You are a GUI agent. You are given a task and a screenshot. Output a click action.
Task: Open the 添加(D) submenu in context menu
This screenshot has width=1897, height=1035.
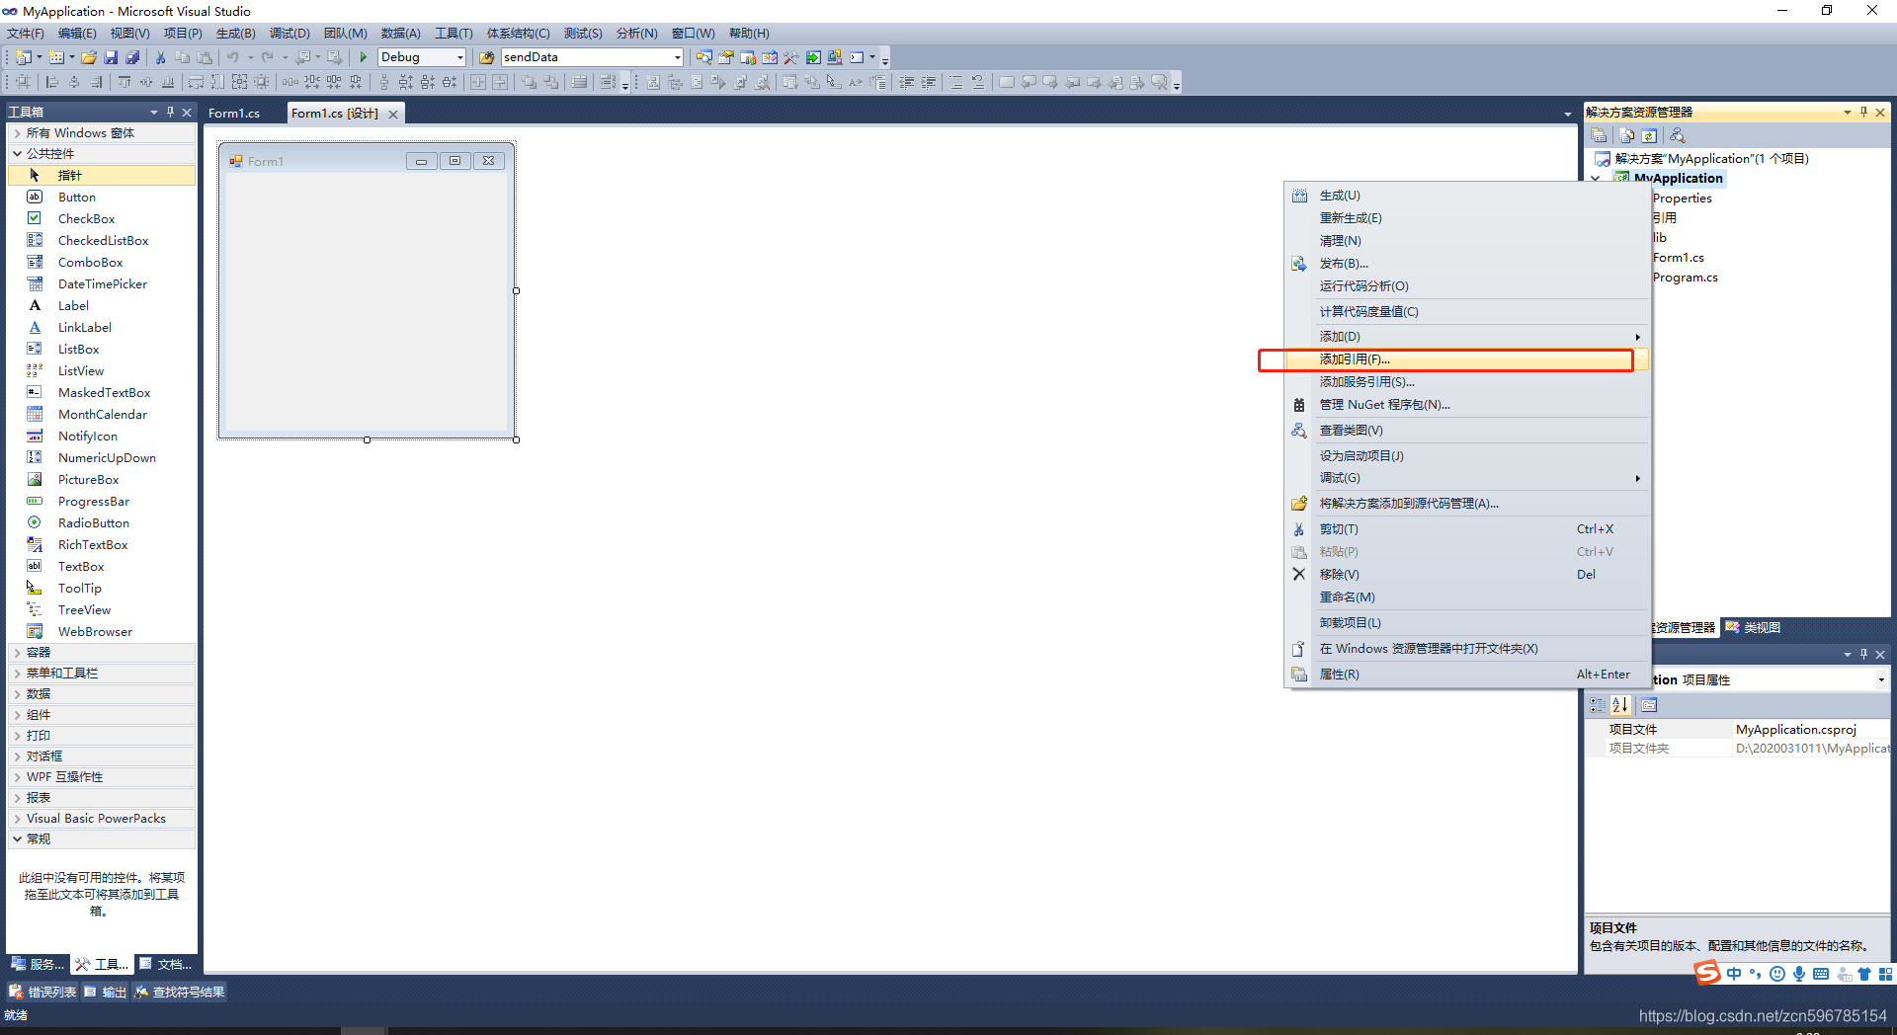(x=1467, y=337)
